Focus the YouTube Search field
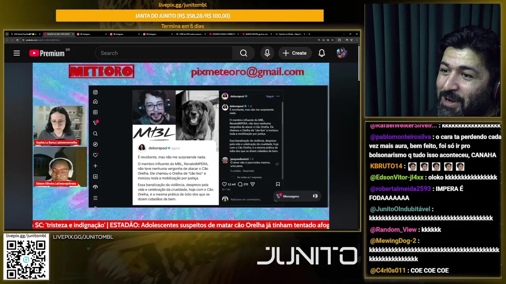Viewport: 506px width, 284px height. coord(164,53)
